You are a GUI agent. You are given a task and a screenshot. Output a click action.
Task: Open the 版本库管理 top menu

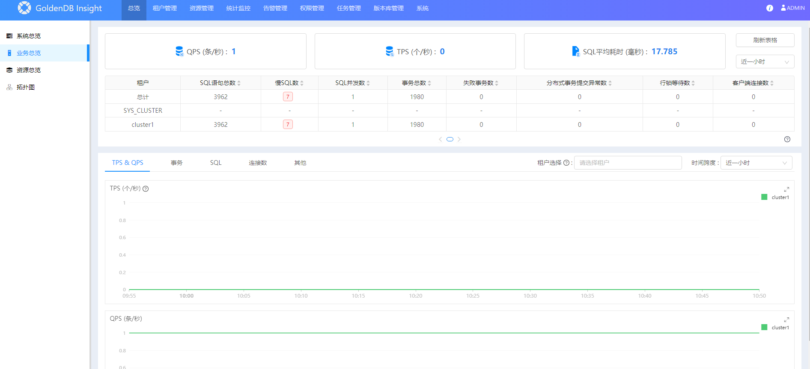coord(389,9)
